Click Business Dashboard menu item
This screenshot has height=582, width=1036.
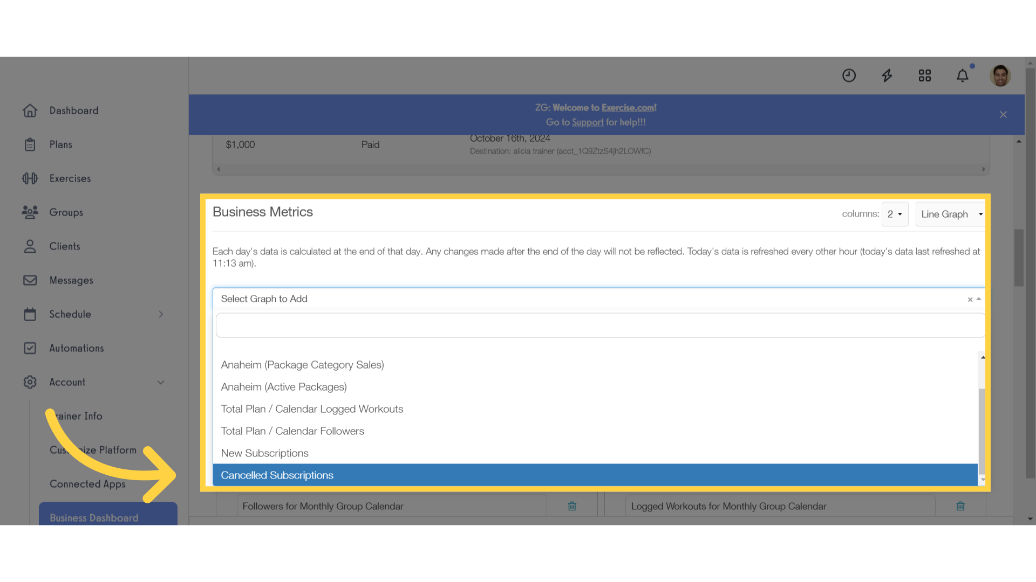click(94, 517)
